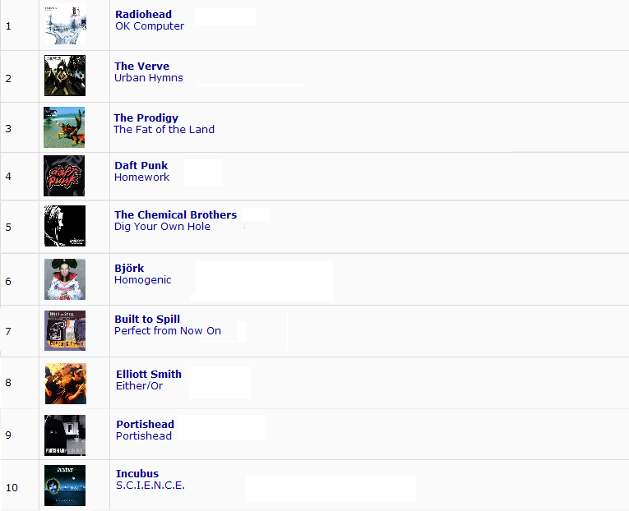Open the Urban Hymns album cover thumbnail
Viewport: 629px width, 511px height.
pos(65,76)
